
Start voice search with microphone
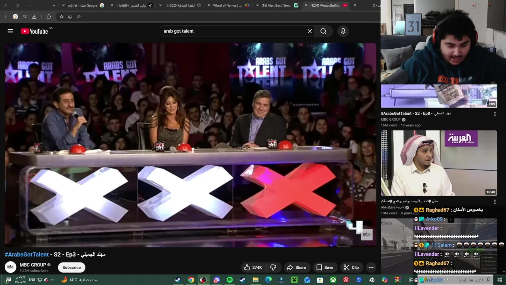click(x=343, y=31)
